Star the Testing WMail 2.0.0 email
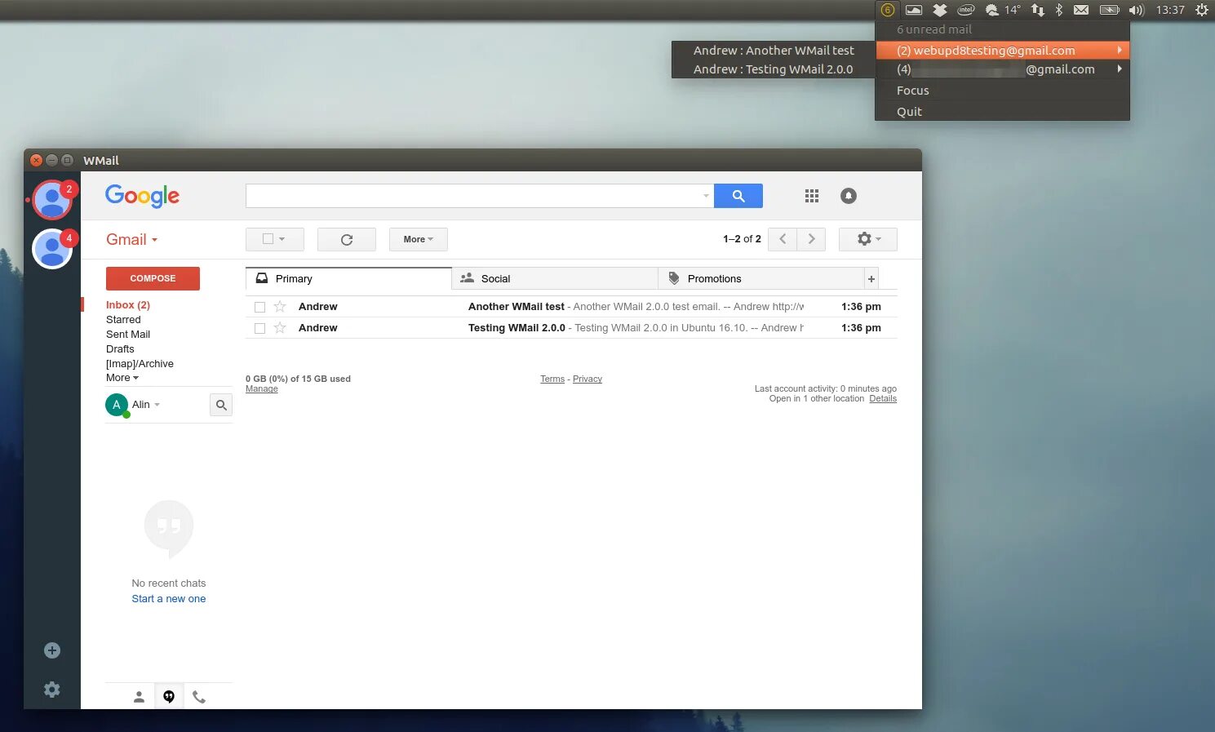 [280, 328]
